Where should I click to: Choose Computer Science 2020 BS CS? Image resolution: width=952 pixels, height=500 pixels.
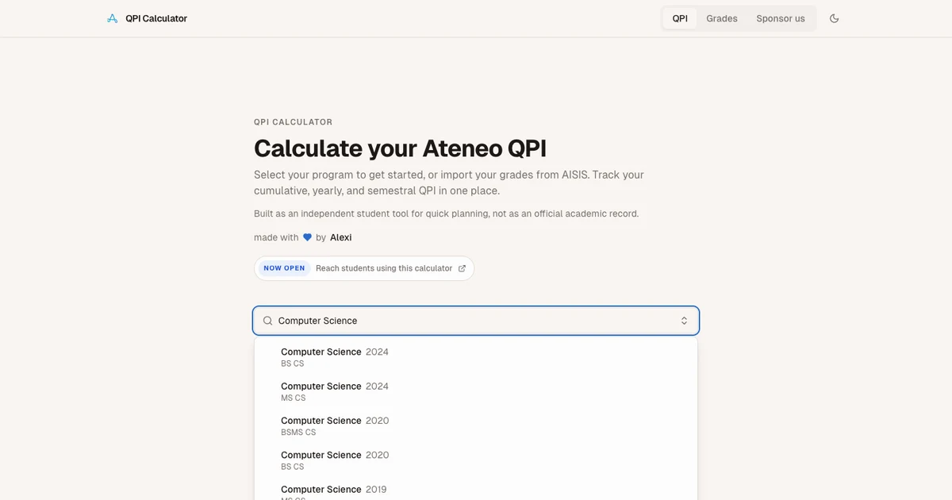click(x=476, y=460)
